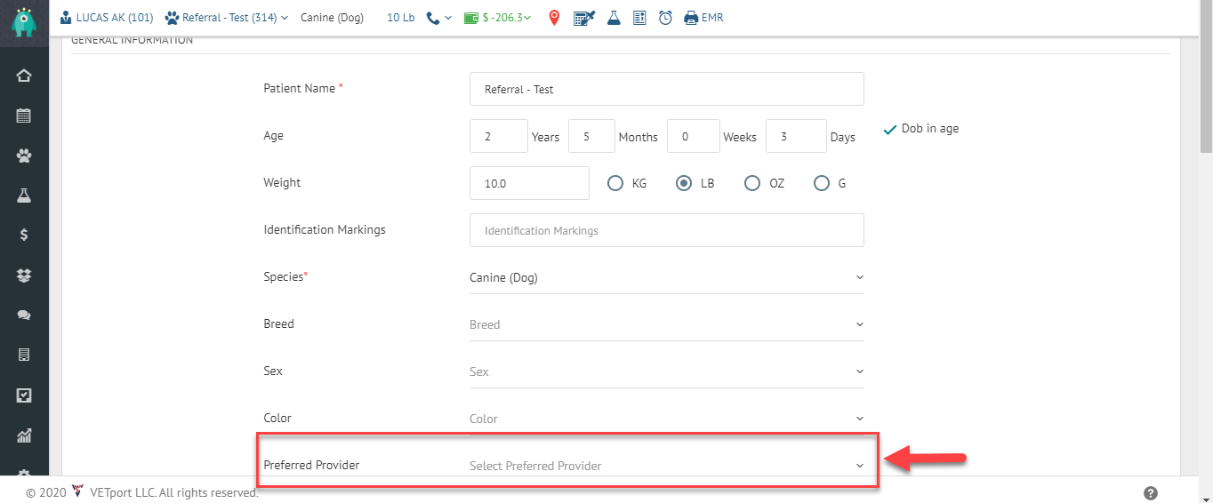Viewport: 1213px width, 503px height.
Task: Open the Home icon in sidebar
Action: [24, 76]
